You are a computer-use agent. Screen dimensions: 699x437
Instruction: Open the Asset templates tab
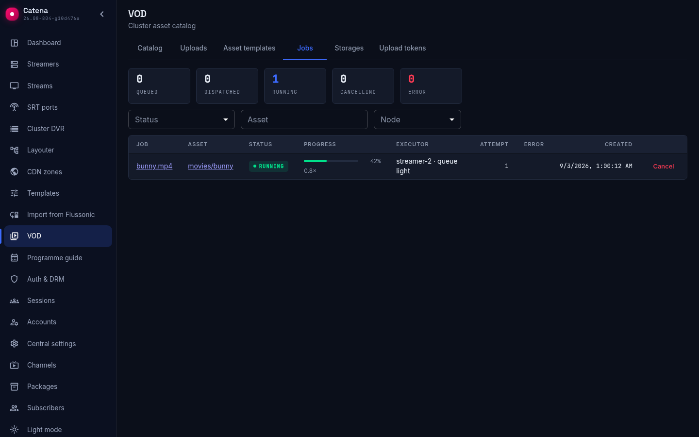tap(250, 48)
